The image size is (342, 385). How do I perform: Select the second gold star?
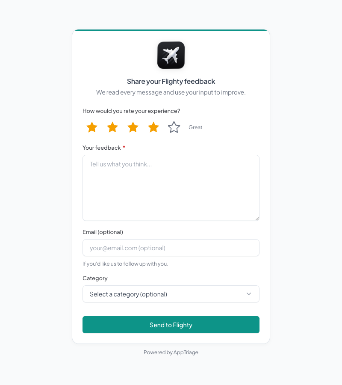coord(112,127)
